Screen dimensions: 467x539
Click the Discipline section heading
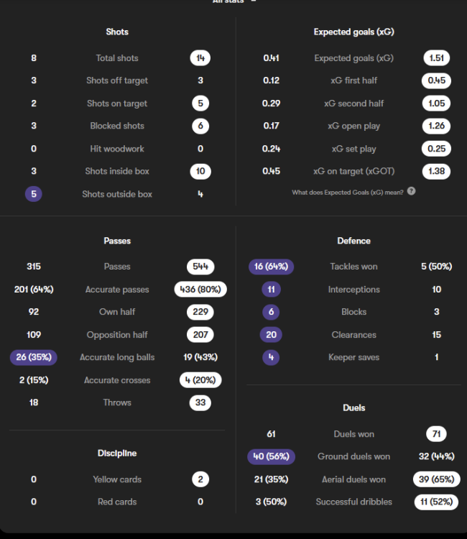coord(117,453)
